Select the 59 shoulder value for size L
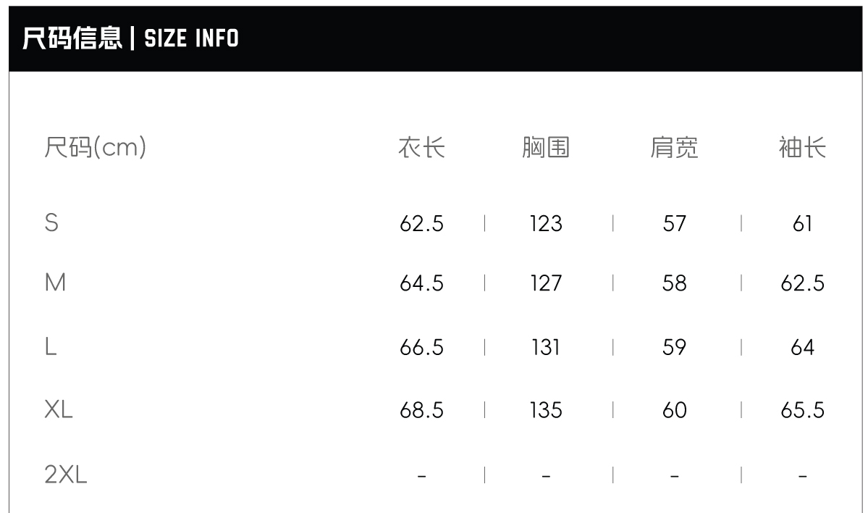 [x=674, y=347]
